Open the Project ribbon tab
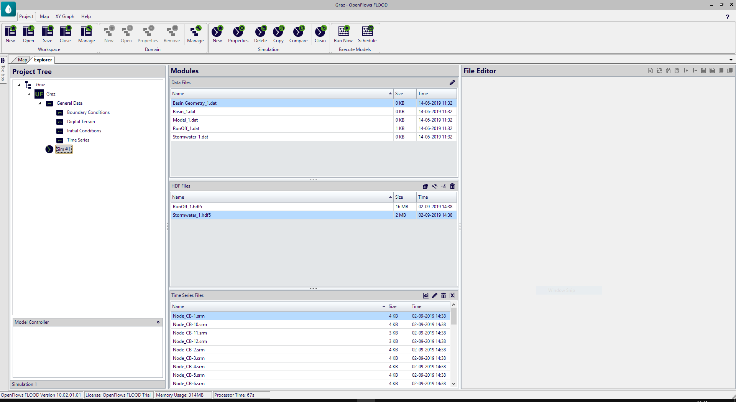The width and height of the screenshot is (736, 402). point(26,16)
